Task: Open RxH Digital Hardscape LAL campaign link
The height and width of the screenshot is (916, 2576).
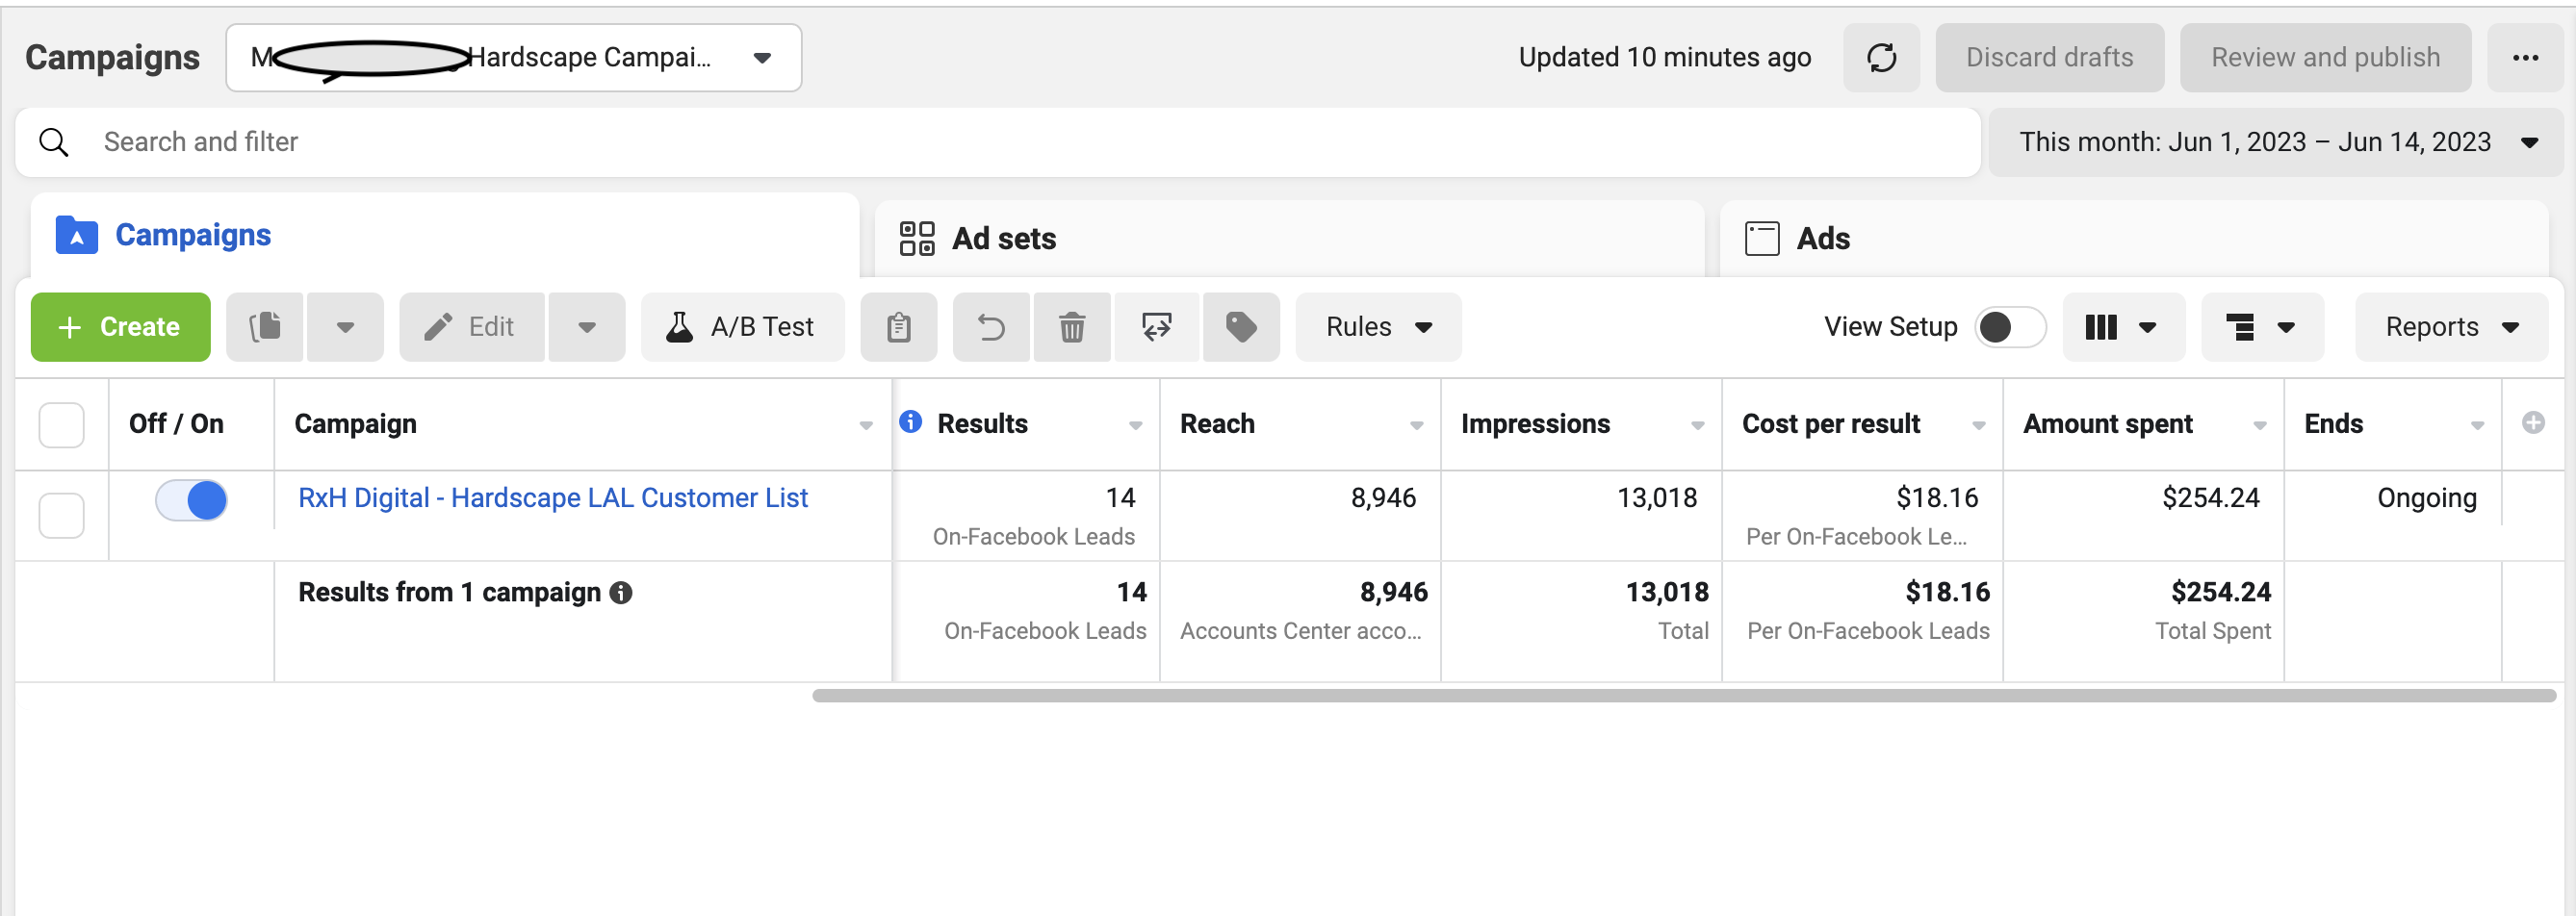Action: click(552, 498)
